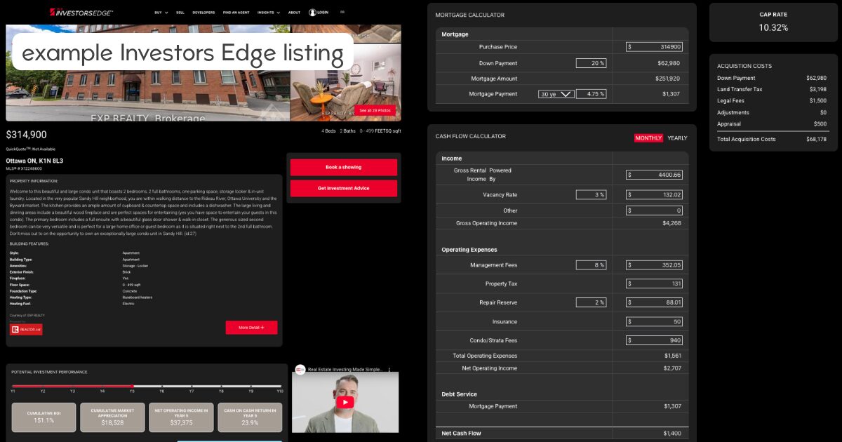Viewport: 842px width, 442px height.
Task: Open the mortgage term 30-year dropdown
Action: pos(556,94)
